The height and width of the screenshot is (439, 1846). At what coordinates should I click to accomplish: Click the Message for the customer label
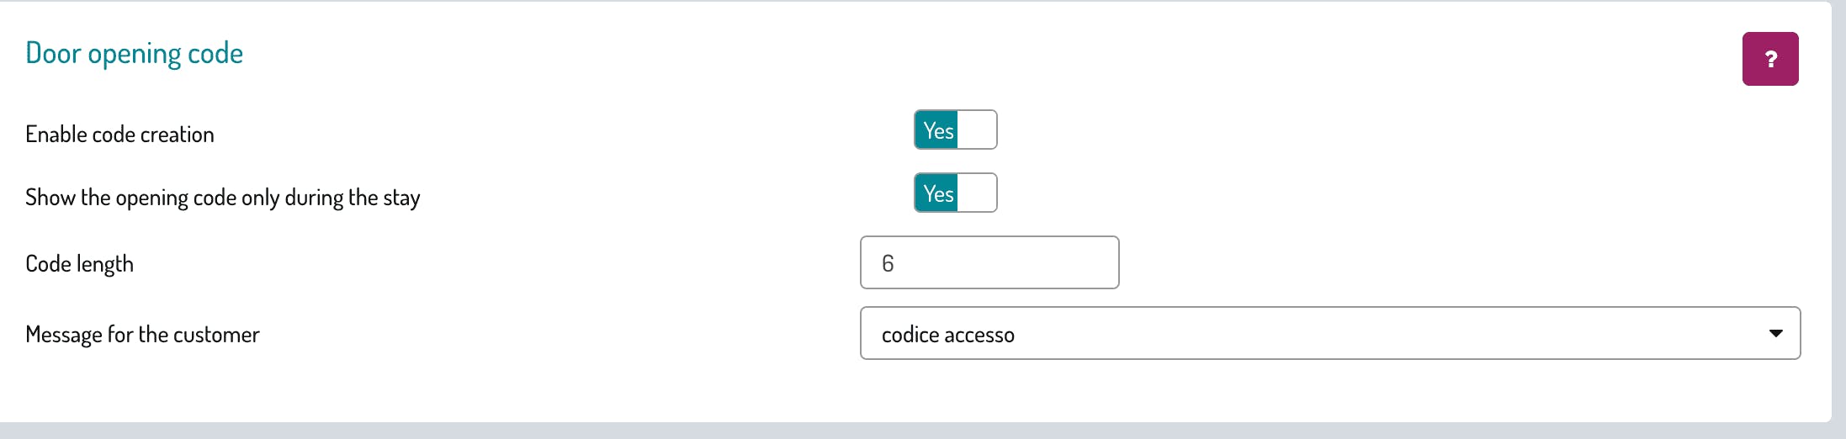142,335
